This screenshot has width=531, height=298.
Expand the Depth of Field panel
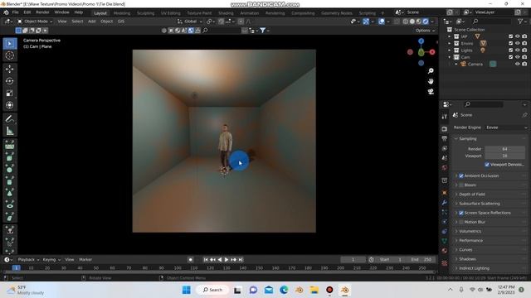click(x=472, y=195)
